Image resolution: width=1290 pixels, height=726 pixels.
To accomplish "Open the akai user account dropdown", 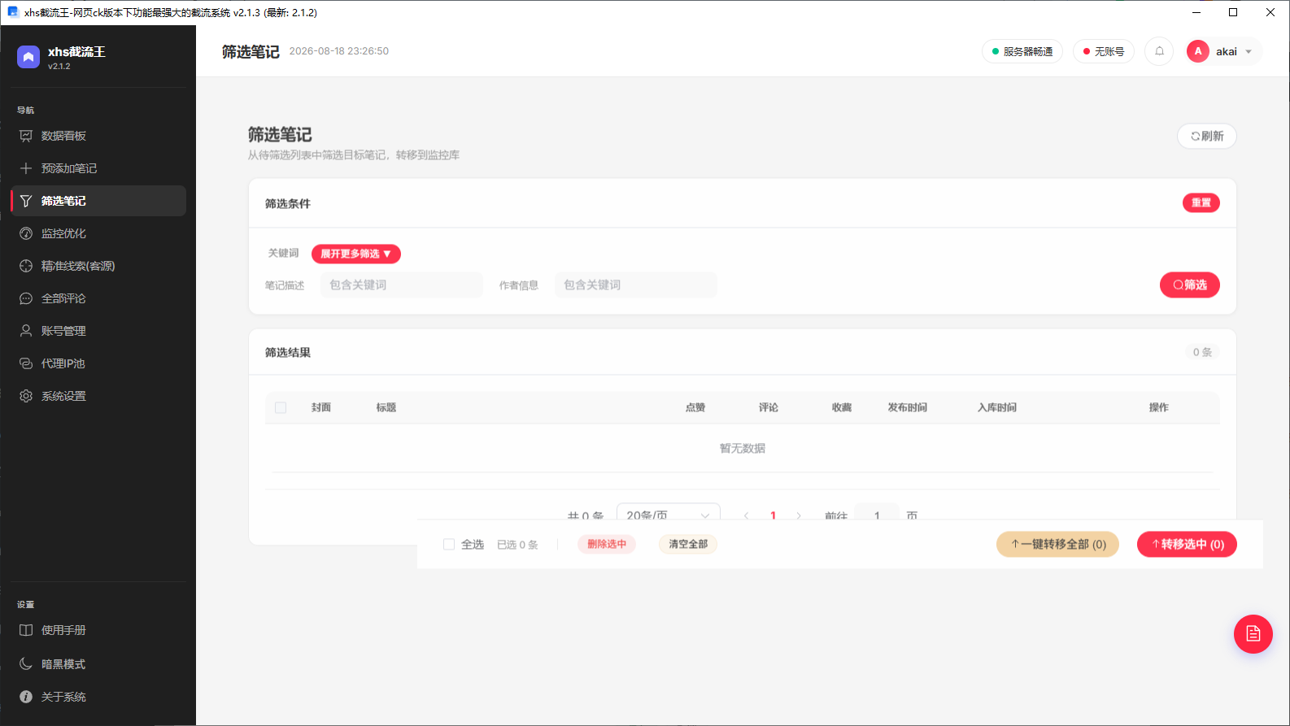I will (1225, 51).
